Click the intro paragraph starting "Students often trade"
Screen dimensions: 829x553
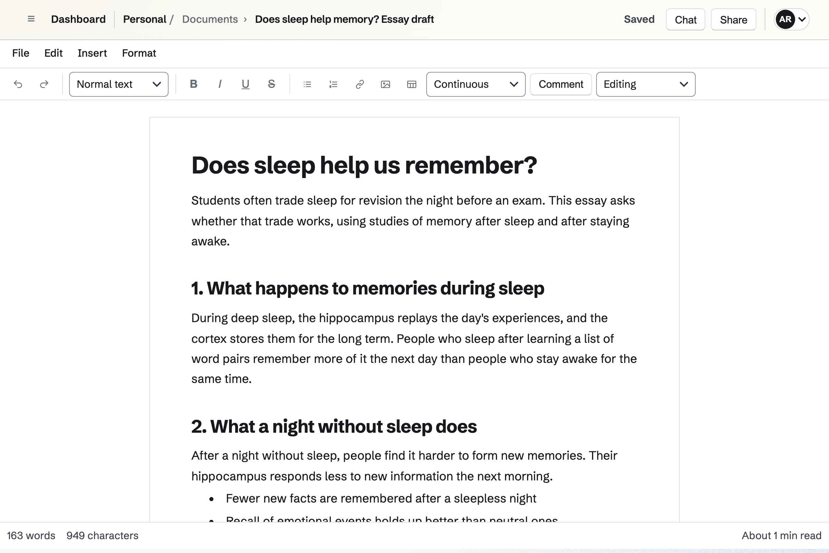(414, 221)
